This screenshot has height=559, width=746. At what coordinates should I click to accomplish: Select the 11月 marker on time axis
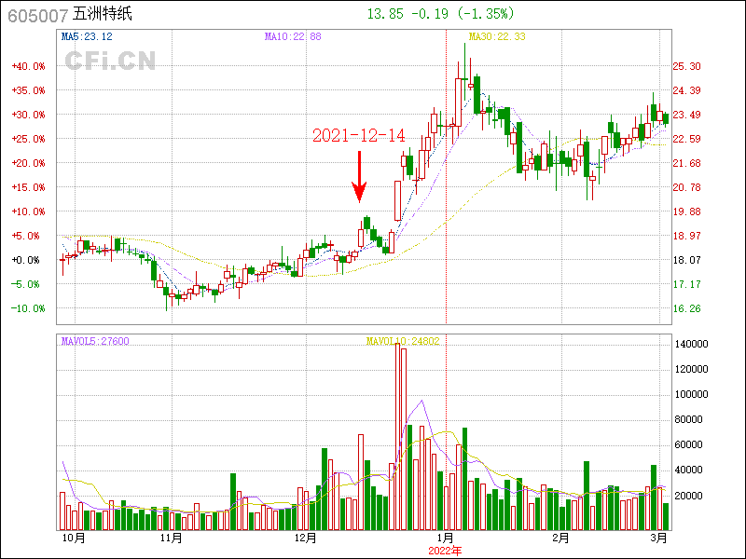click(171, 538)
